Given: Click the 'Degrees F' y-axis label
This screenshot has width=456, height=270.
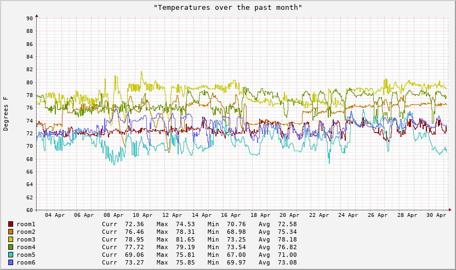Looking at the screenshot, I should pyautogui.click(x=5, y=114).
